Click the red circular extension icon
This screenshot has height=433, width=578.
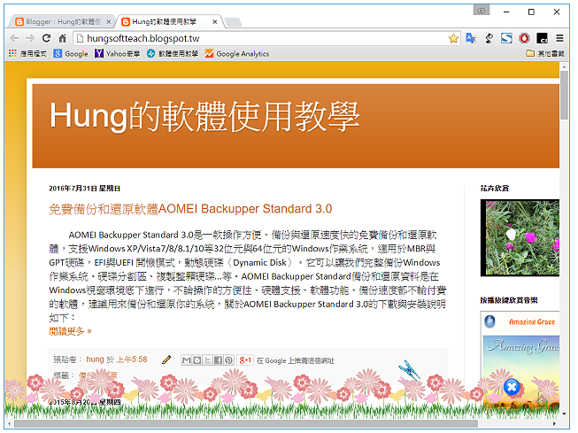pyautogui.click(x=524, y=38)
